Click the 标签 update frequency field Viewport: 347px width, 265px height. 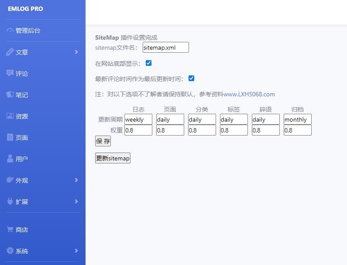pyautogui.click(x=234, y=119)
